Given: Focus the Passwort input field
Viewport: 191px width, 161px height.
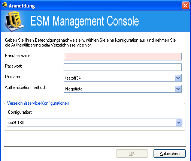Looking at the screenshot, I should pyautogui.click(x=122, y=67).
